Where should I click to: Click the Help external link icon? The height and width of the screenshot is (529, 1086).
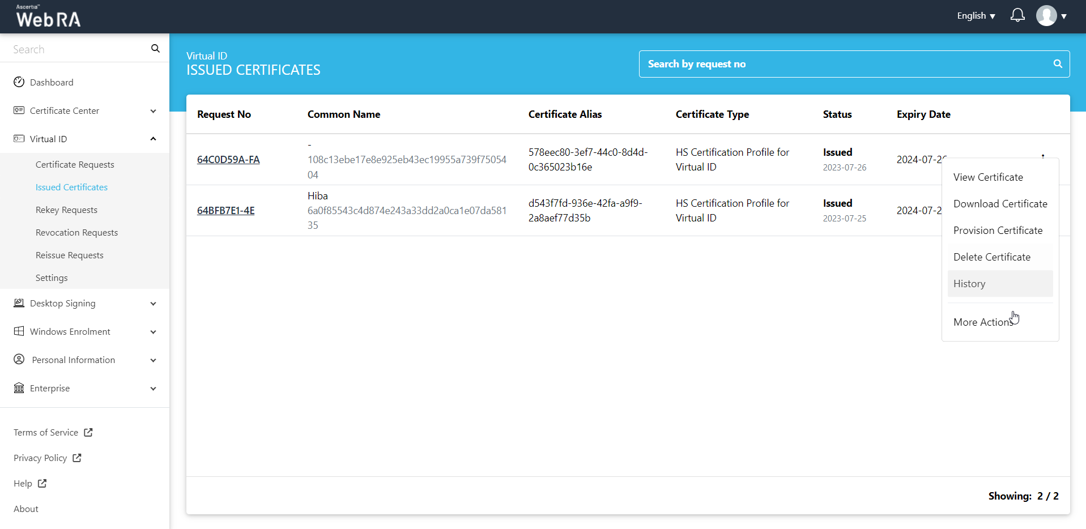(42, 483)
